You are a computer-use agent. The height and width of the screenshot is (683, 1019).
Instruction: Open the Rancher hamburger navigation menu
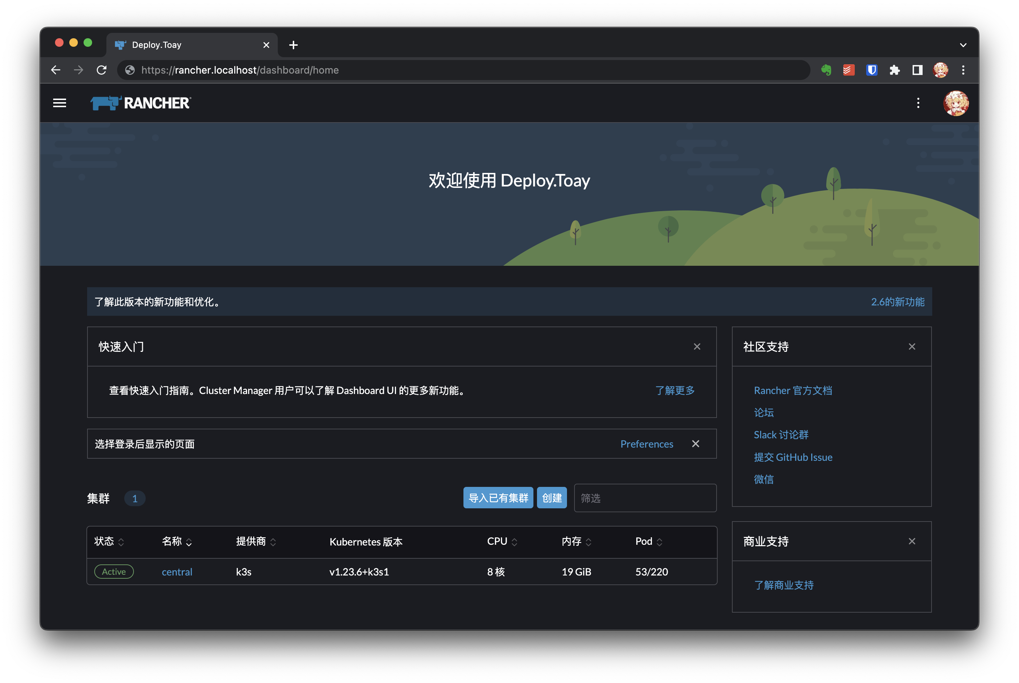60,103
